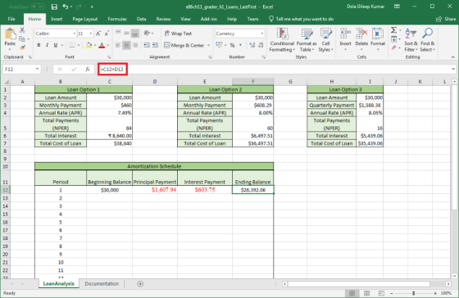459x298 pixels.
Task: Select Normal view in status bar
Action: [352, 293]
